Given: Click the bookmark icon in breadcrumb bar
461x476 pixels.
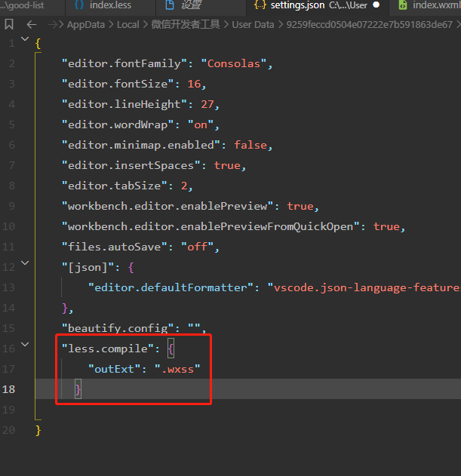Looking at the screenshot, I should coord(9,24).
